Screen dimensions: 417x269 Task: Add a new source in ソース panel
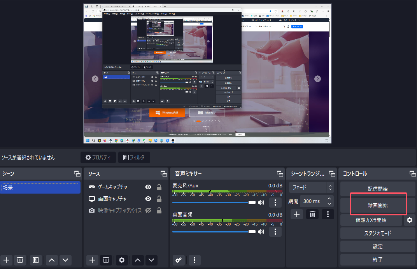click(92, 260)
